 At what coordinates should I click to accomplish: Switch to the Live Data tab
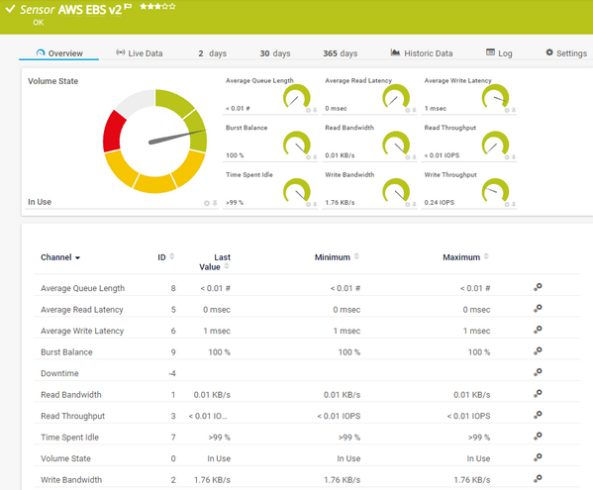click(140, 53)
